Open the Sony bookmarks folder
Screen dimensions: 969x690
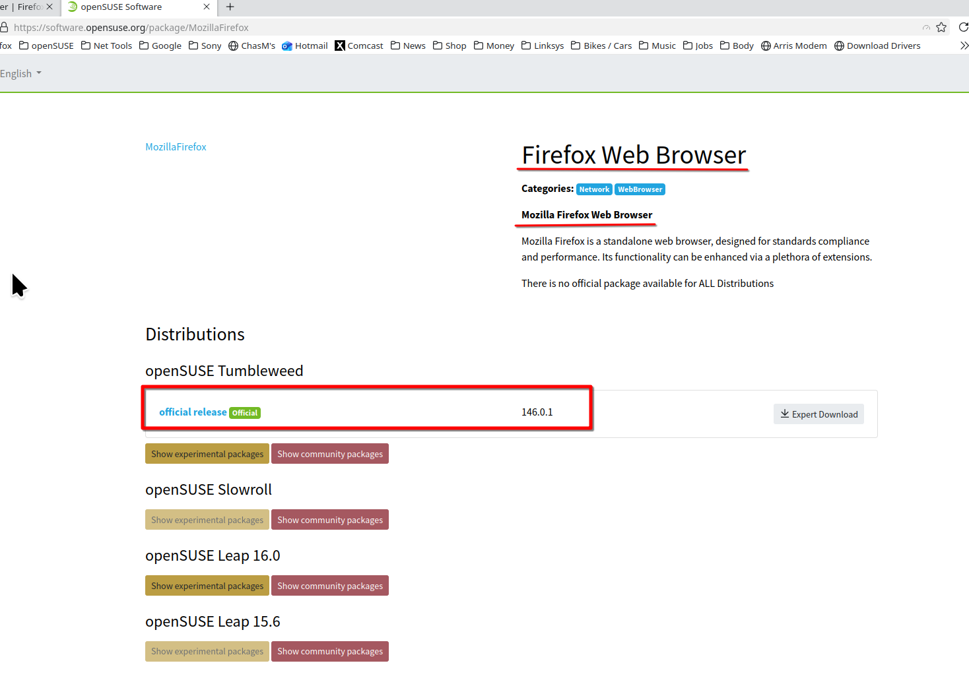point(205,46)
